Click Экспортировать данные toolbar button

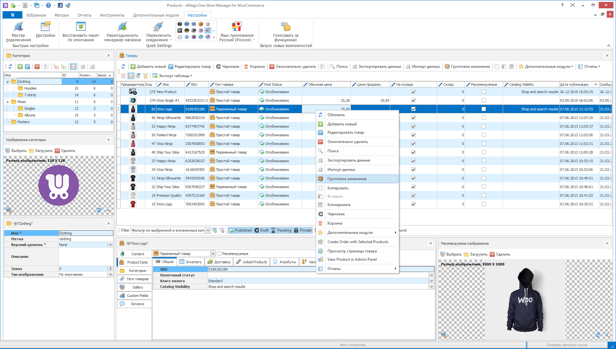[x=377, y=67]
